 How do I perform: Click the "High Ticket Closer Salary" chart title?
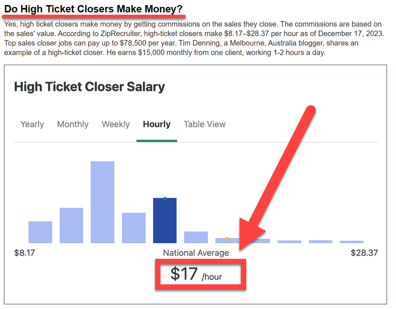coord(89,87)
